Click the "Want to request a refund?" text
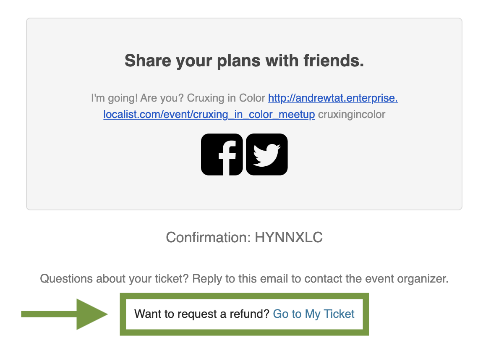 [x=202, y=314]
